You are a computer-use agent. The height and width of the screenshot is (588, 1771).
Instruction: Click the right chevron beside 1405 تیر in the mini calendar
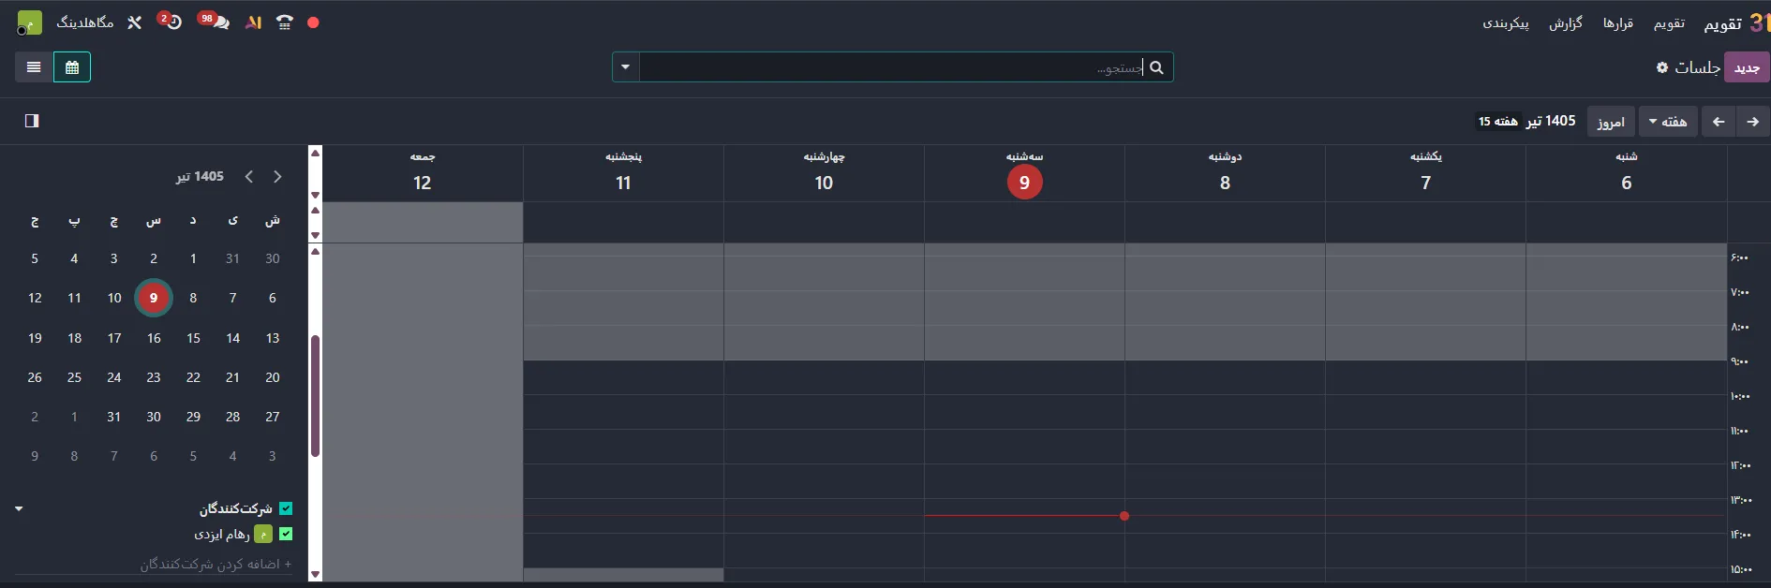(277, 176)
